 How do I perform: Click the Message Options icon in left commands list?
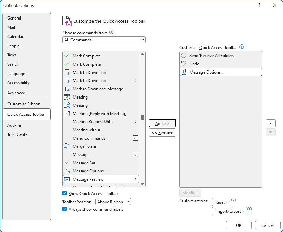click(67, 171)
